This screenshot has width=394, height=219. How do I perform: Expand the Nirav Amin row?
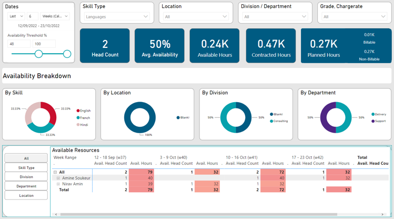click(58, 184)
